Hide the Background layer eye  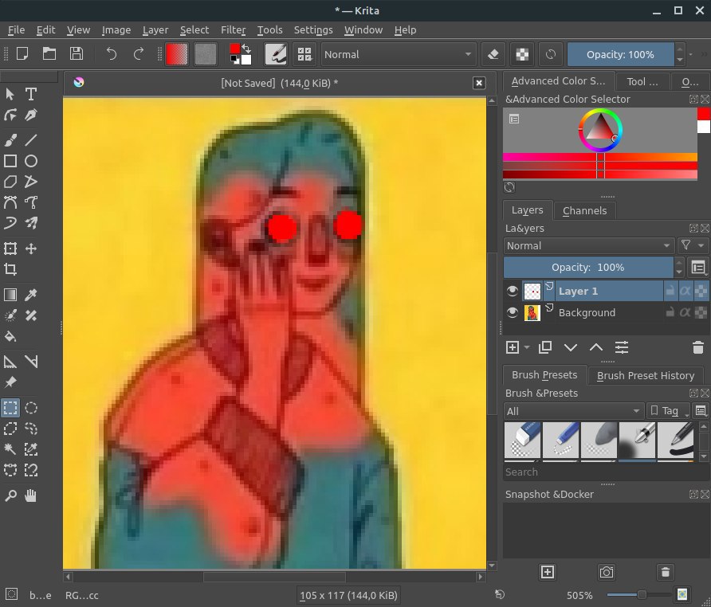pyautogui.click(x=513, y=312)
